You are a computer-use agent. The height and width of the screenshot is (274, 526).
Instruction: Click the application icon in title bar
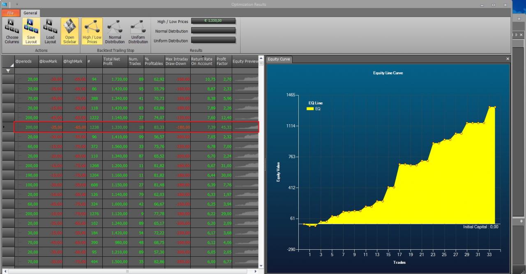5,4
